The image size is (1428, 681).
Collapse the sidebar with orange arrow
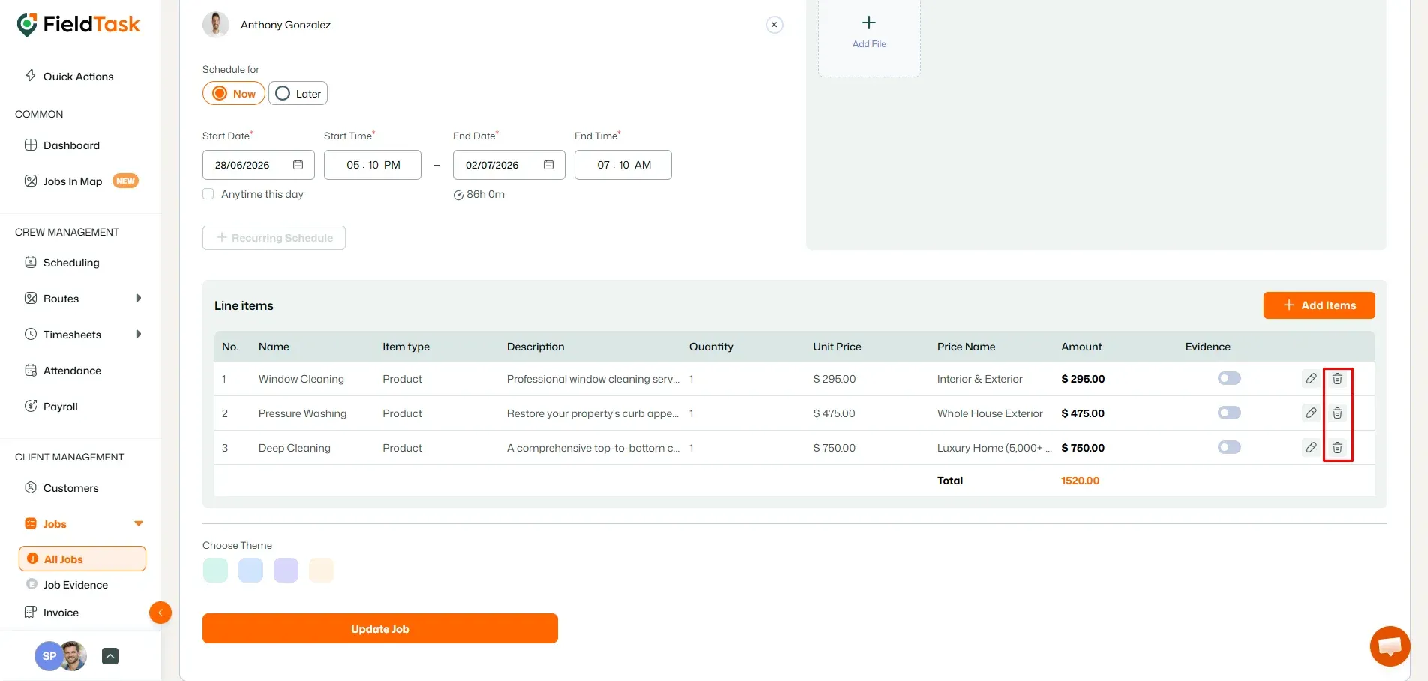click(x=160, y=613)
